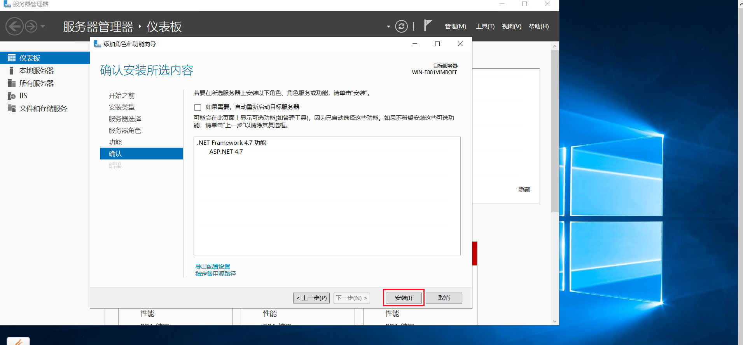The width and height of the screenshot is (743, 345).
Task: Go to the 安装类型 wizard step
Action: [122, 107]
